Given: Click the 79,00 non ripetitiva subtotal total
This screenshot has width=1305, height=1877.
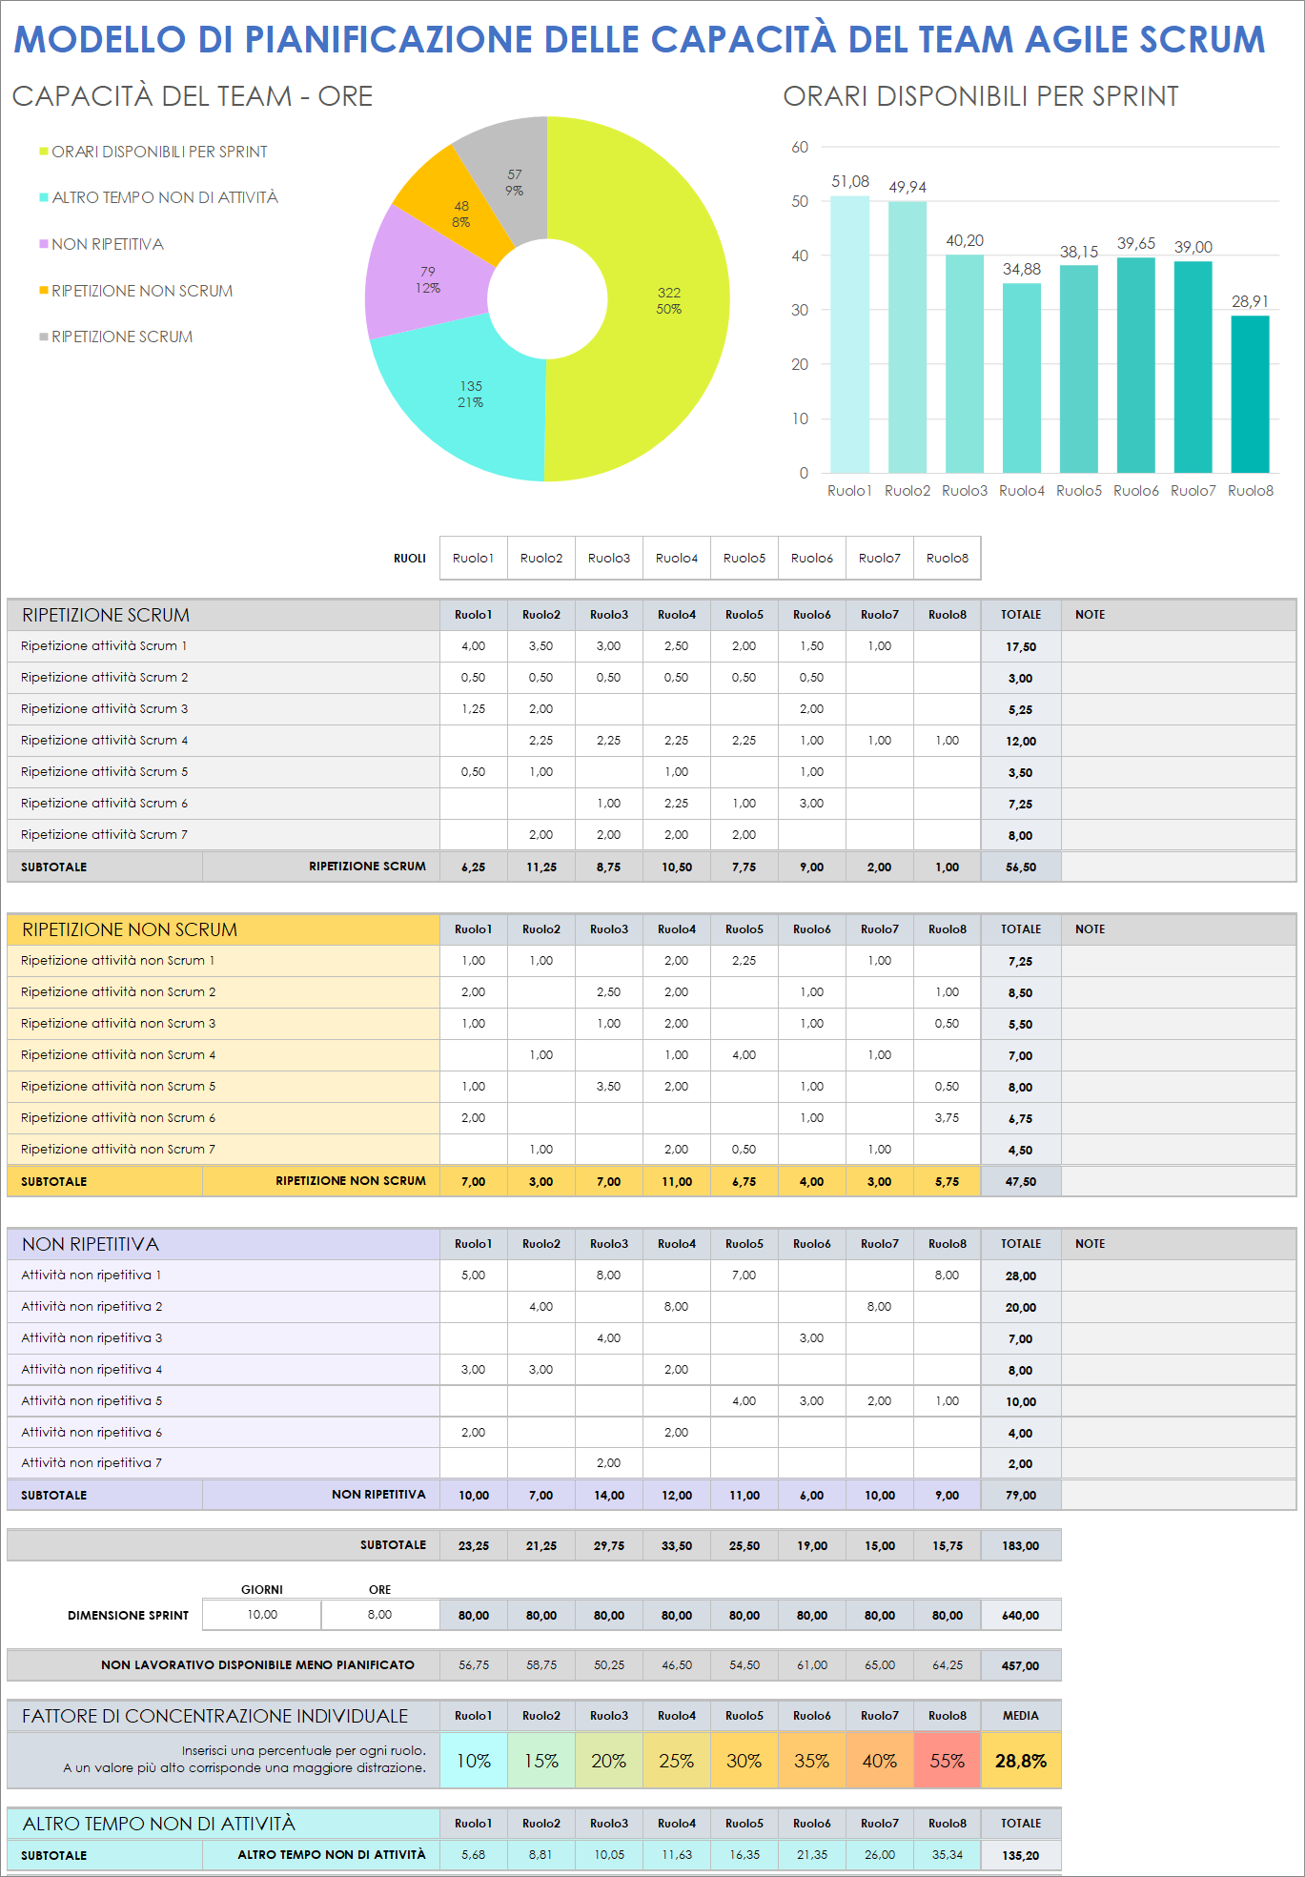Looking at the screenshot, I should tap(1021, 1495).
